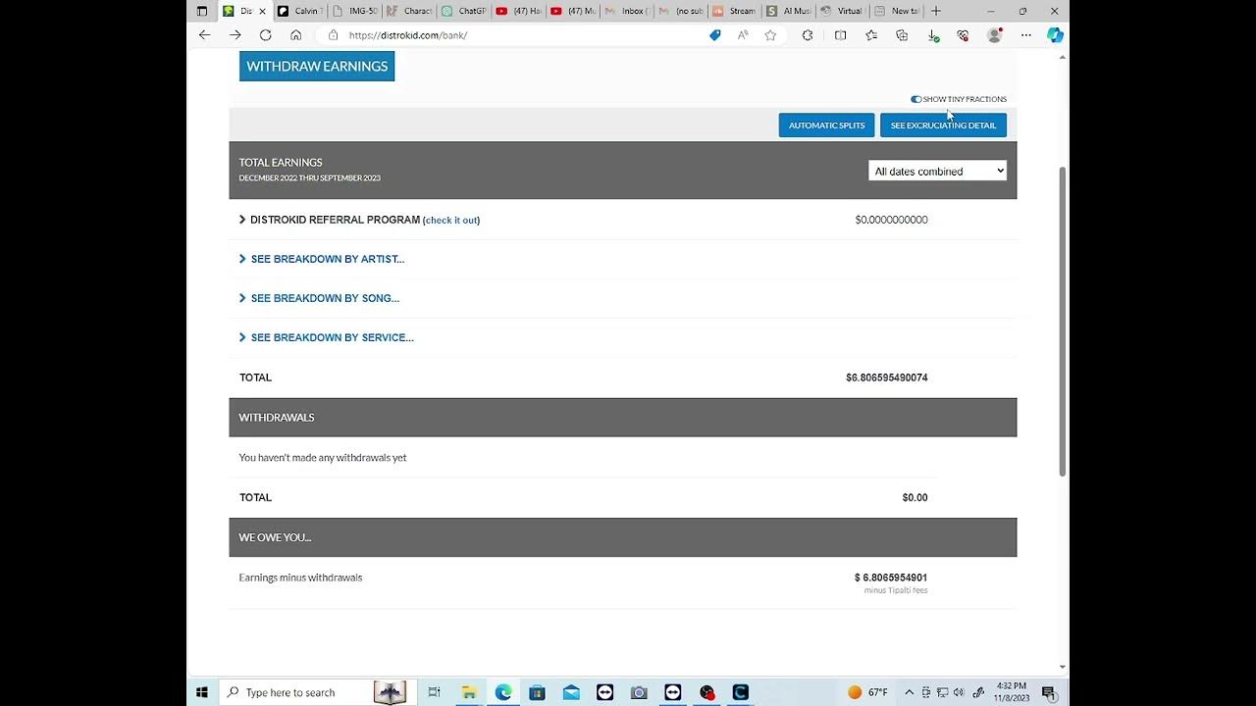
Task: Click the Automatic Splits button
Action: (826, 126)
